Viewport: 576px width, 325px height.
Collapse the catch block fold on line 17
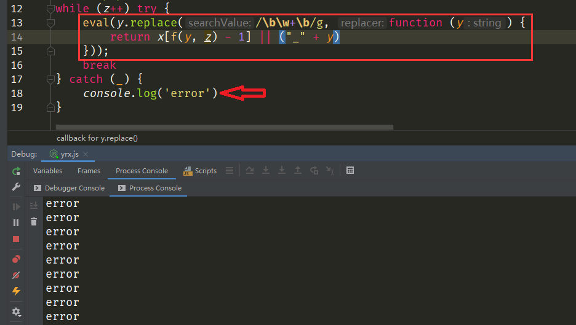tap(51, 79)
